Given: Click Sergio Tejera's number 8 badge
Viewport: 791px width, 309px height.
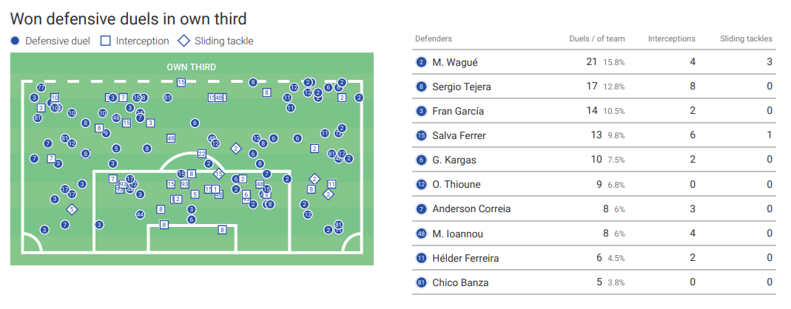Looking at the screenshot, I should point(421,86).
